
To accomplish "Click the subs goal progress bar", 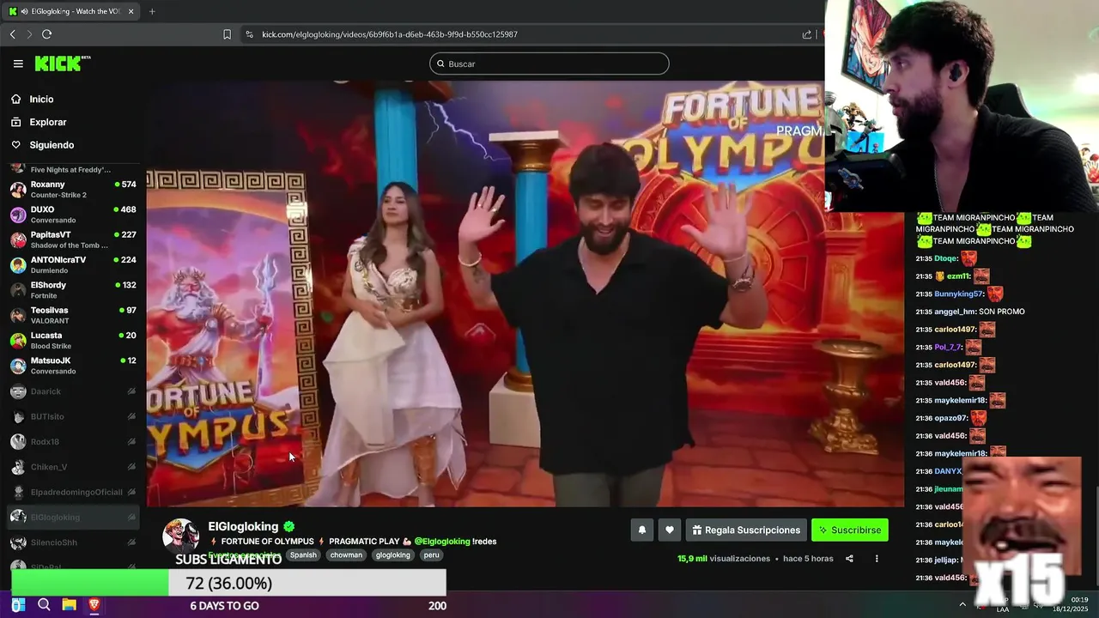I will [229, 583].
